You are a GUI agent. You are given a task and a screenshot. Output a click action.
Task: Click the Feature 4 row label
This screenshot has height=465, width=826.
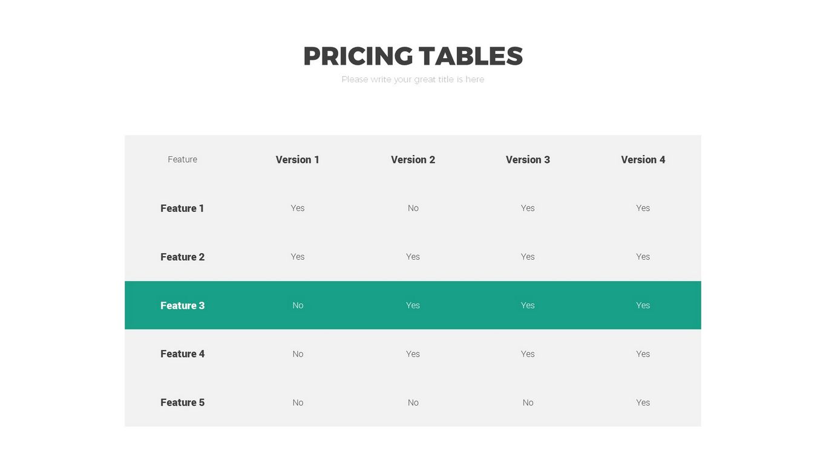click(x=182, y=354)
